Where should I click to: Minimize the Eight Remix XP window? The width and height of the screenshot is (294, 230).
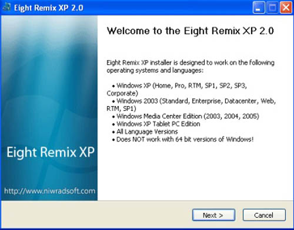pyautogui.click(x=259, y=8)
